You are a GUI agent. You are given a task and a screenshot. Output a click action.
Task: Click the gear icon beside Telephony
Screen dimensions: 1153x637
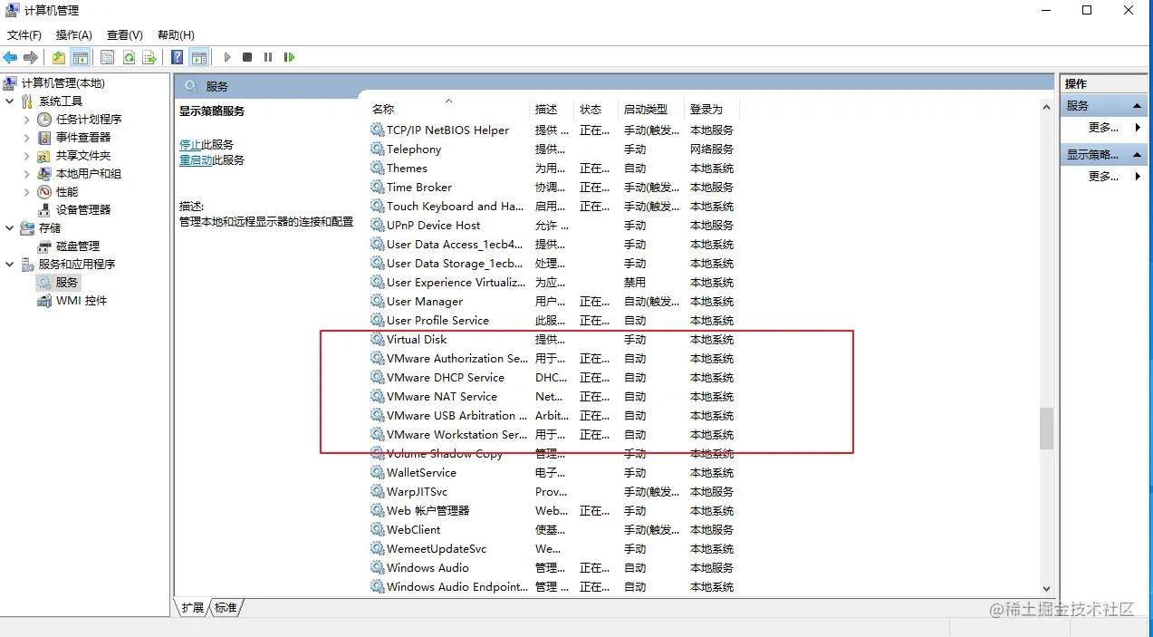(378, 150)
